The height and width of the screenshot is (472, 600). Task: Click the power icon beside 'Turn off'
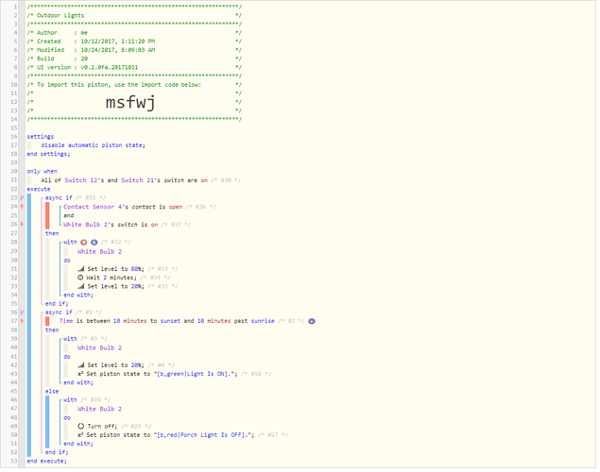(80, 426)
